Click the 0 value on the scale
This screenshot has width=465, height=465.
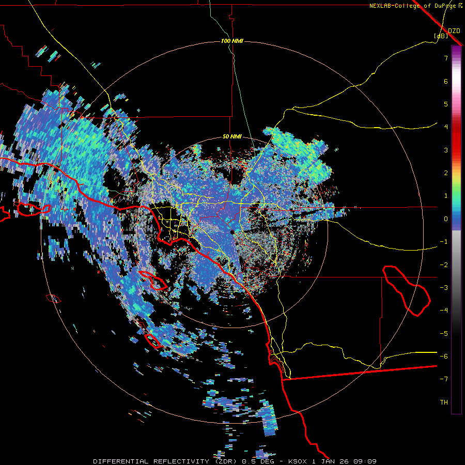point(446,219)
